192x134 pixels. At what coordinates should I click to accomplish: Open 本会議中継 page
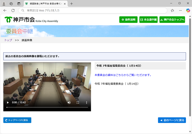coord(148,20)
